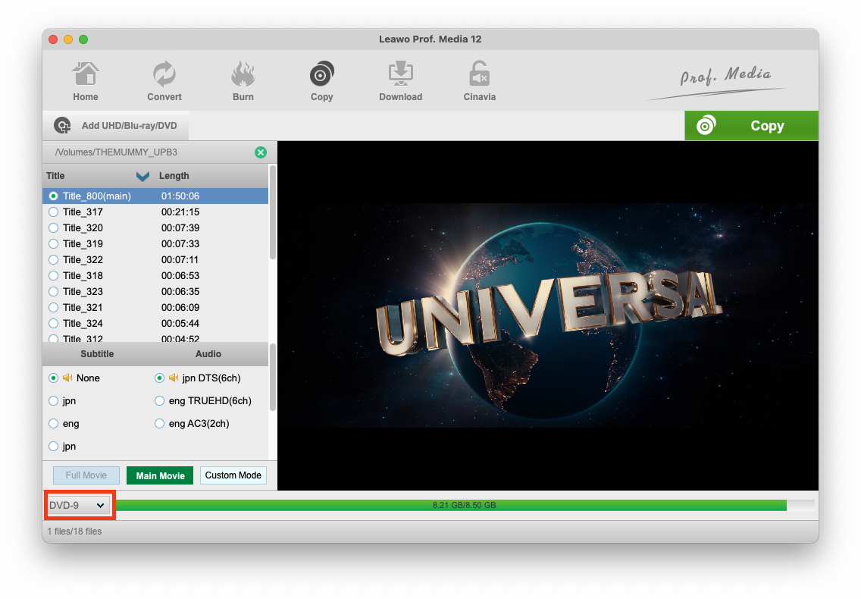Click length 00:06:53 cell
The width and height of the screenshot is (861, 599).
click(x=180, y=276)
